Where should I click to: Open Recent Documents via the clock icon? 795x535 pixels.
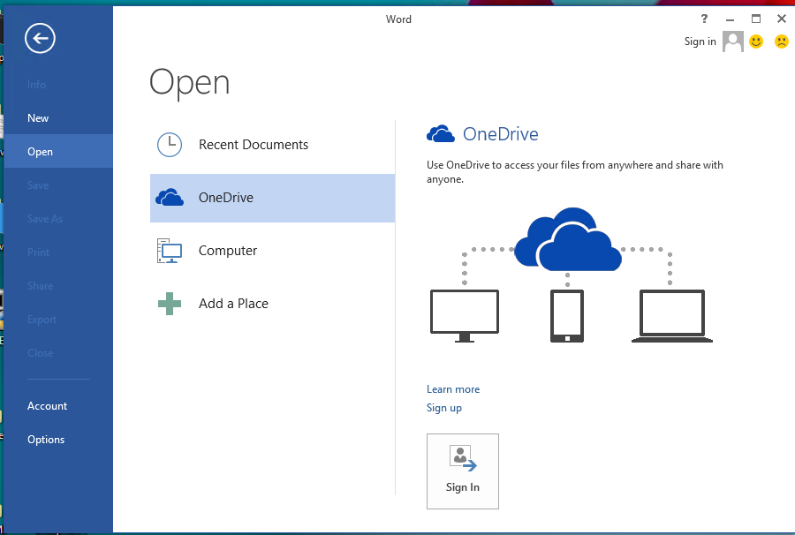pos(169,145)
